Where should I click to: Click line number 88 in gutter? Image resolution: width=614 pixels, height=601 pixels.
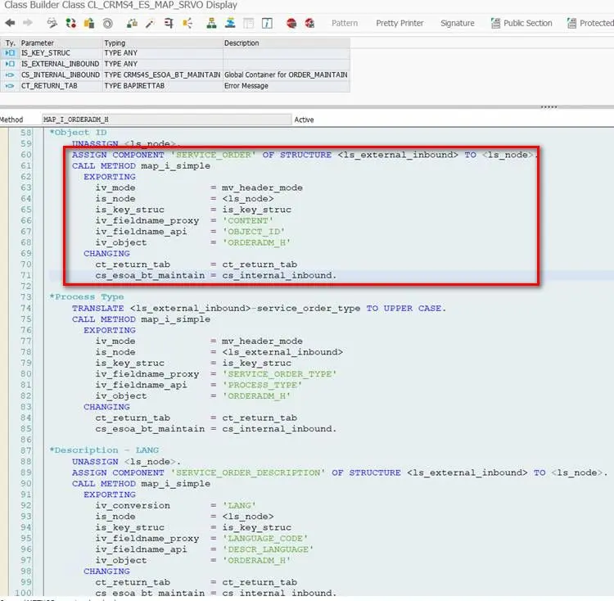tap(26, 462)
